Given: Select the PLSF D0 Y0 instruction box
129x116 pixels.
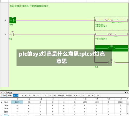Looking at the screenshot, I should click(111, 20).
